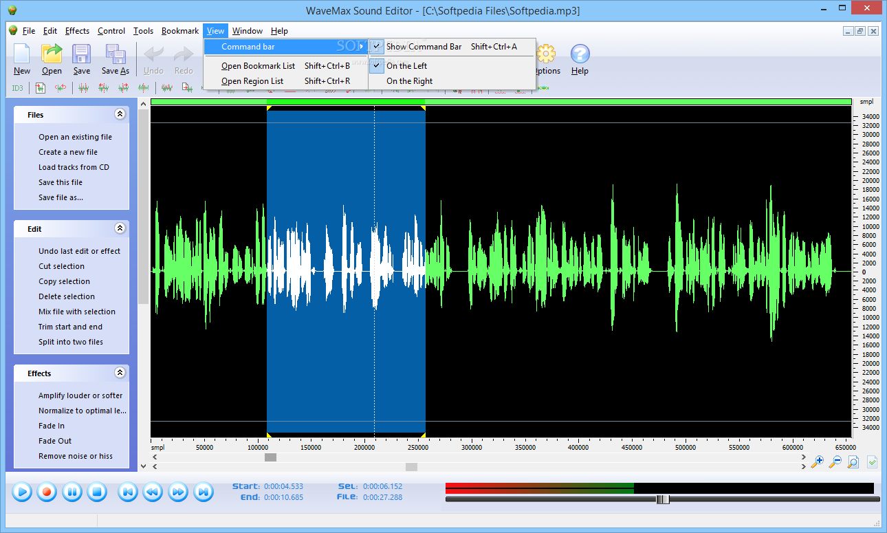Click Fade In effect link
The width and height of the screenshot is (887, 533).
(x=52, y=426)
